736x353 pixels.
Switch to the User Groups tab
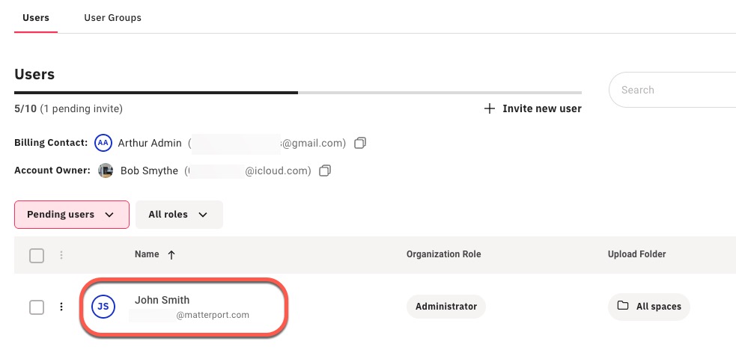click(x=112, y=17)
